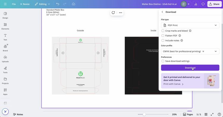This screenshot has width=223, height=117.
Task: Open the Uploads sidebar panel
Action: point(5,59)
